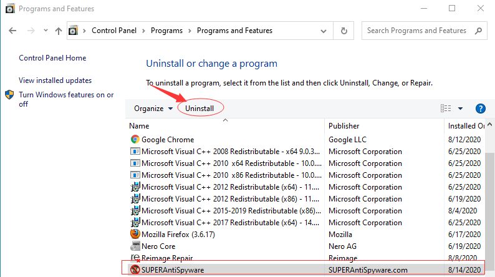The image size is (495, 277).
Task: Select Mozilla Firefox (3.6.17) entry name
Action: (178, 235)
